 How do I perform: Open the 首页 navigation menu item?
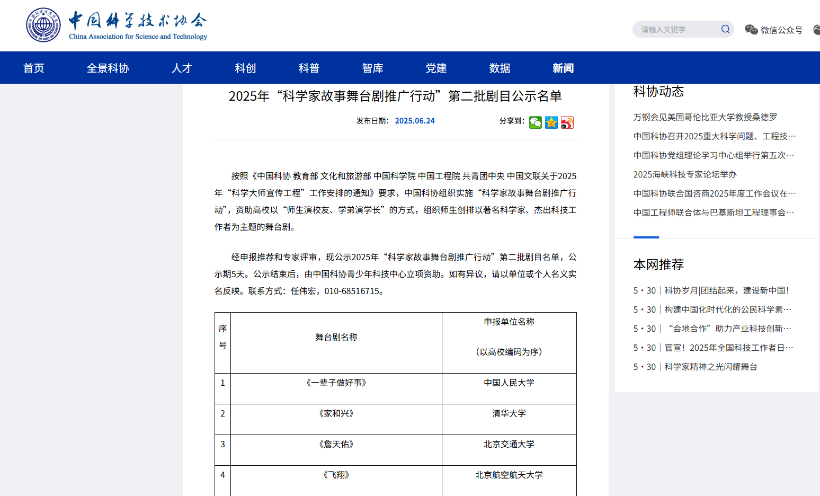[33, 68]
